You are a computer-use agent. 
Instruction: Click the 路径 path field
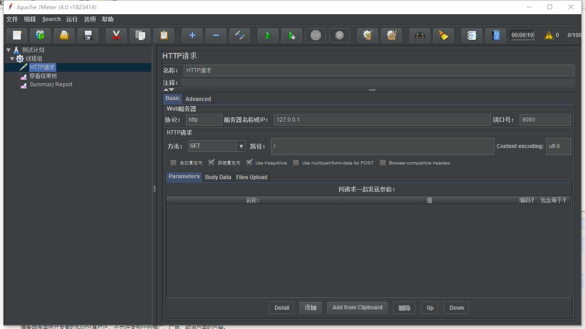pos(383,146)
